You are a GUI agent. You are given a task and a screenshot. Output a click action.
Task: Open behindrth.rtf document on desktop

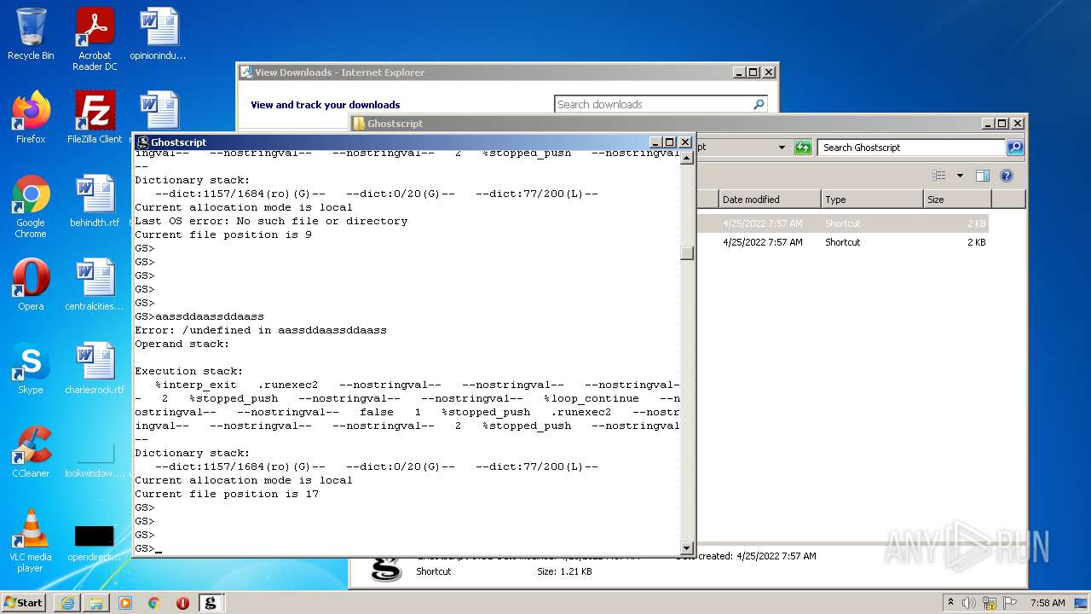click(95, 201)
